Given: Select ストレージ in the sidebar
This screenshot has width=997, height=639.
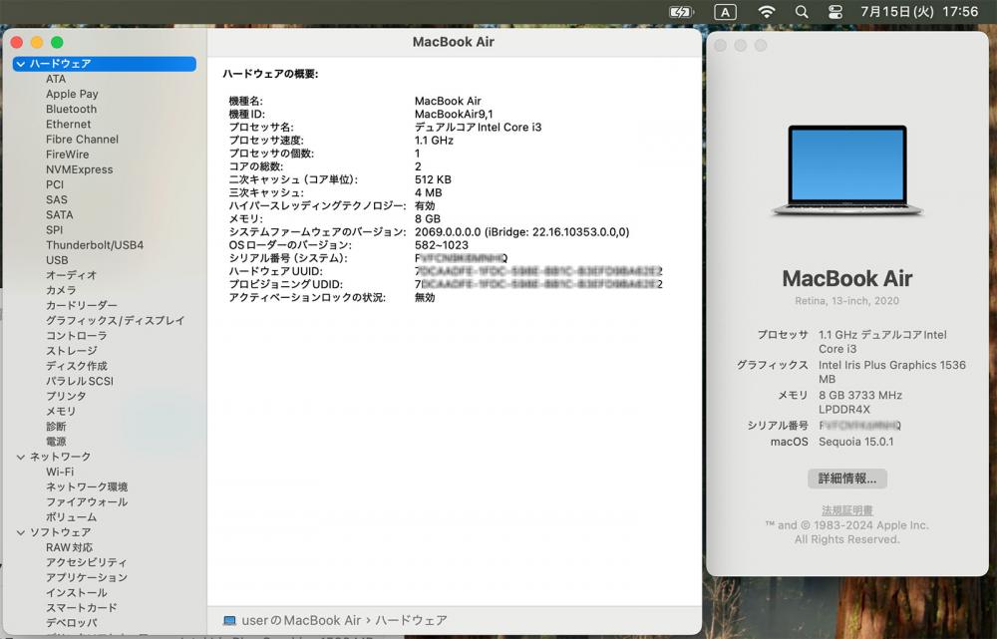Looking at the screenshot, I should (71, 351).
